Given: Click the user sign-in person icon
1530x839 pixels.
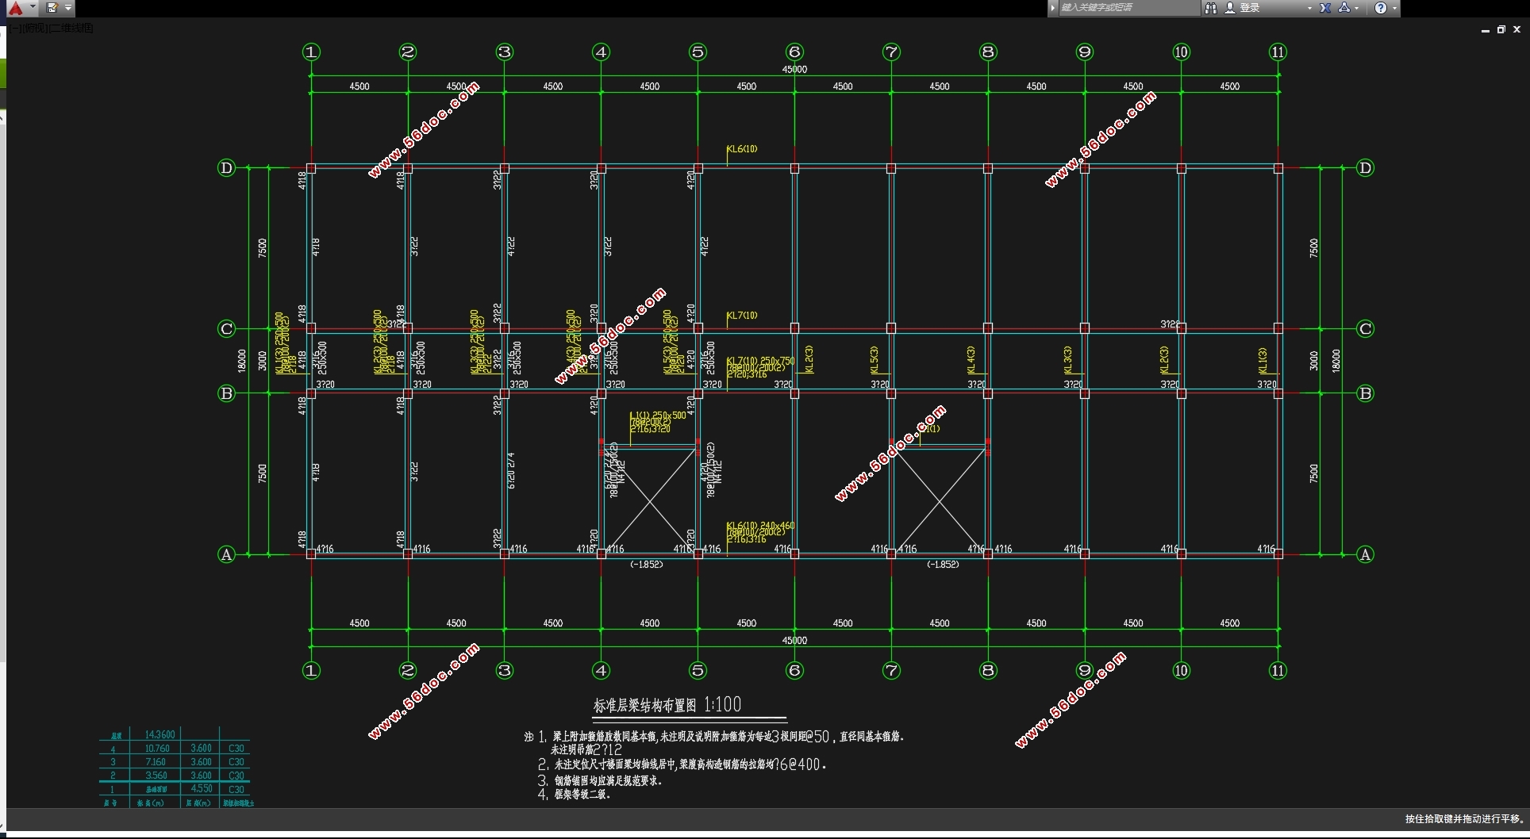Looking at the screenshot, I should pos(1230,8).
